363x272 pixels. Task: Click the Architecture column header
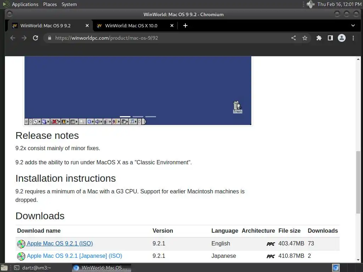click(258, 231)
